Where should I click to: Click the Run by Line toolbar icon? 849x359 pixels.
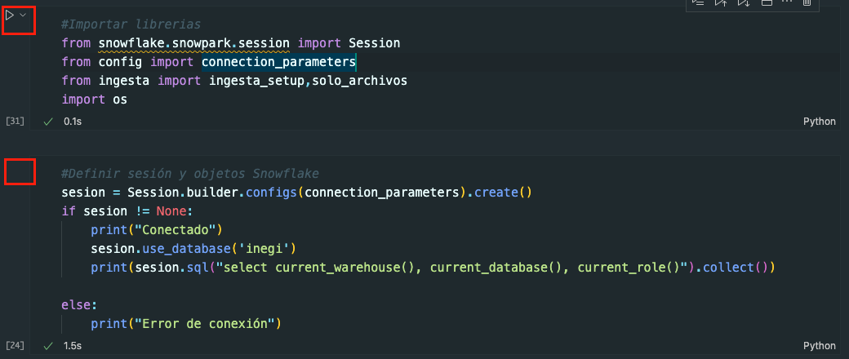pos(698,3)
